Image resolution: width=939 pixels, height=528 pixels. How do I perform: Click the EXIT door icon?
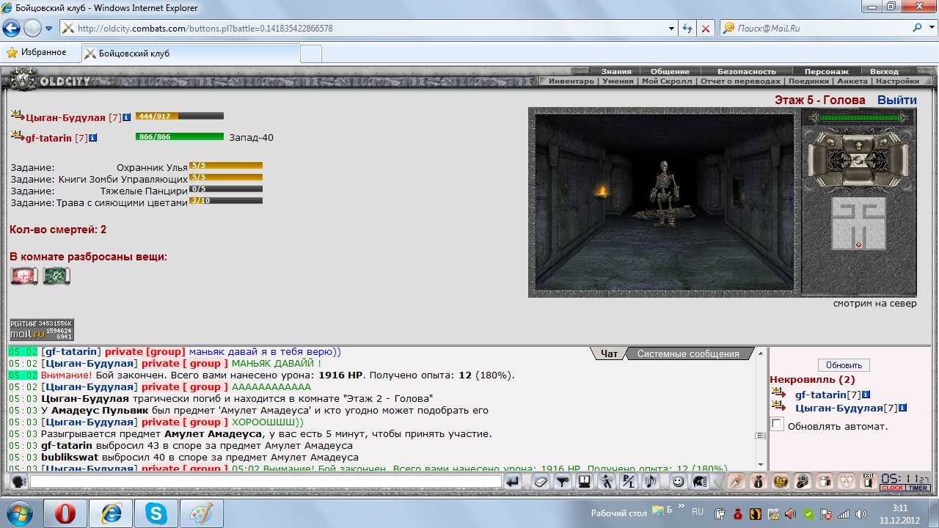coord(869,482)
